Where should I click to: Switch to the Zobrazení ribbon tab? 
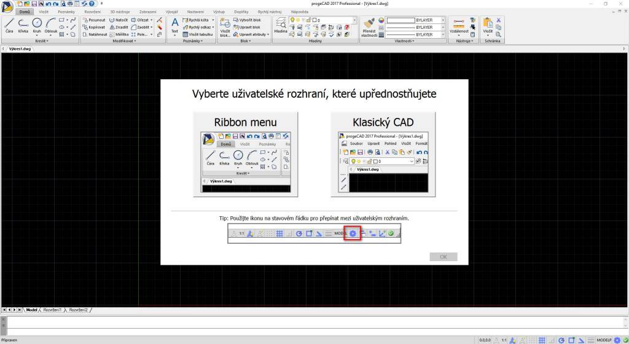click(x=147, y=12)
